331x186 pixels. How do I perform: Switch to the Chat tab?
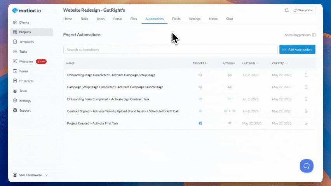click(x=230, y=19)
